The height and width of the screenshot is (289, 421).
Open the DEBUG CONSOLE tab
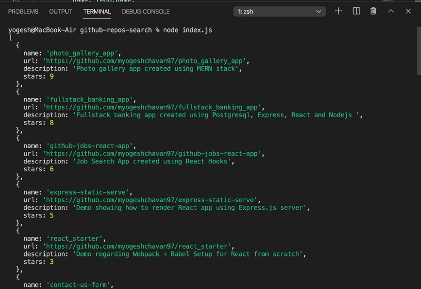coord(146,12)
